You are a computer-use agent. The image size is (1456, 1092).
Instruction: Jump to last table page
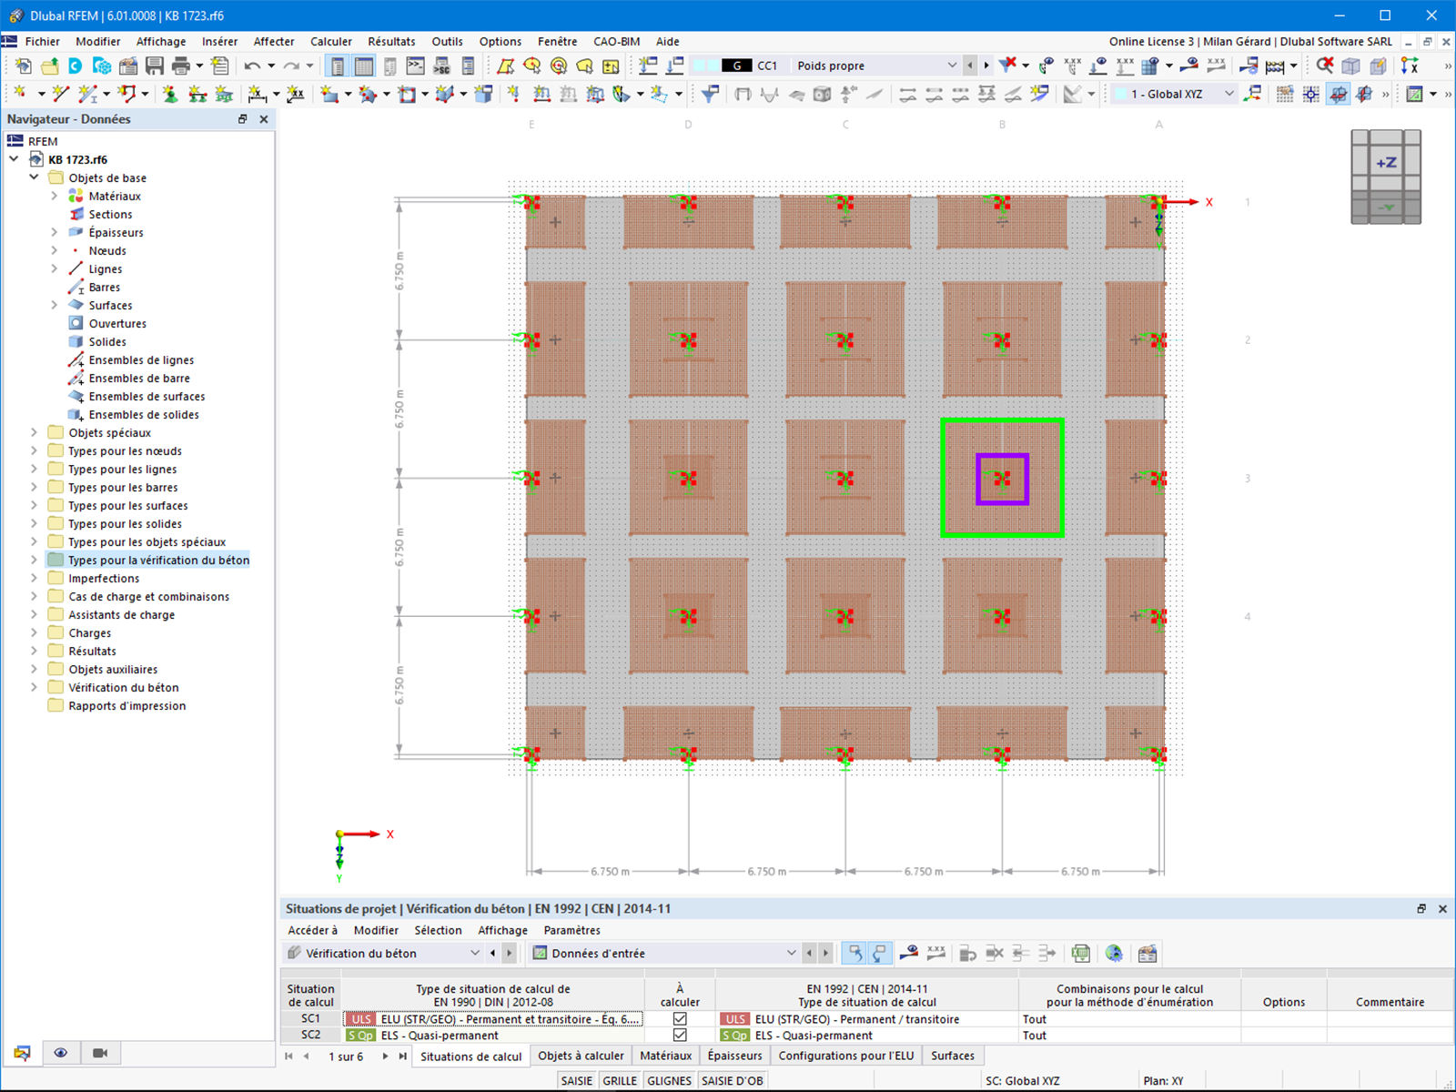tap(403, 1057)
